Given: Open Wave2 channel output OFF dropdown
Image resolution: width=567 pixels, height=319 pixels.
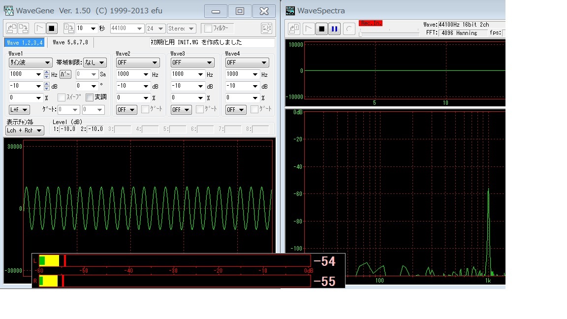Looking at the screenshot, I should [126, 110].
